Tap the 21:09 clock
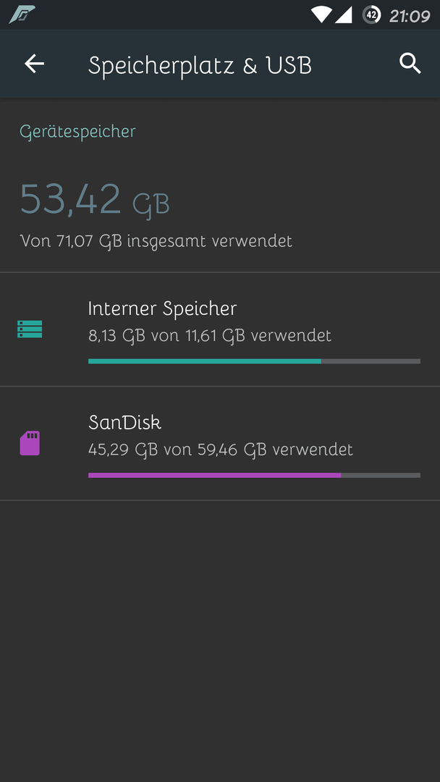440x782 pixels. click(409, 15)
